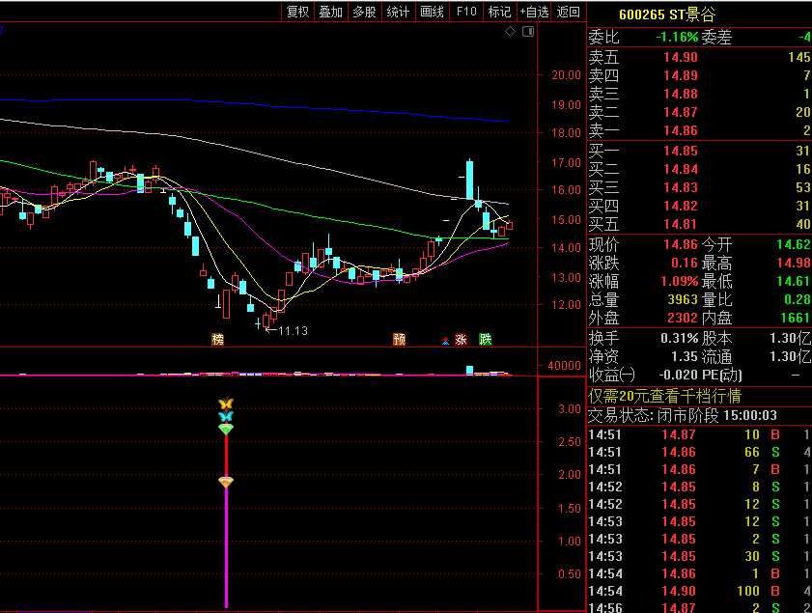
Task: Click stock title 600265 ST景谷
Action: click(x=667, y=14)
